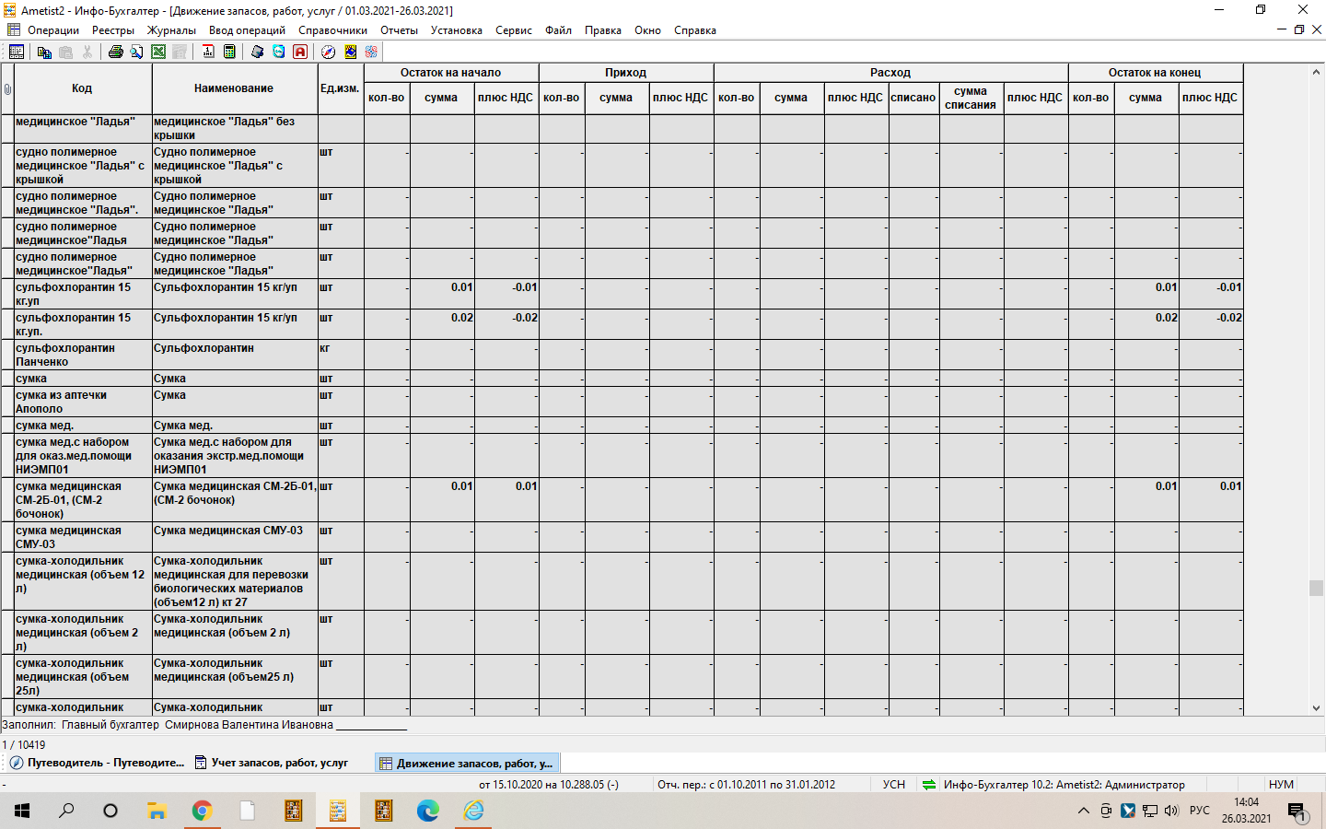Launch the calculator from the toolbar

pos(229,53)
